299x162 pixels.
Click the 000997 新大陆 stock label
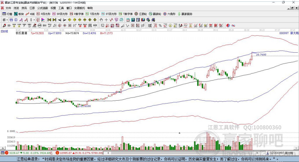[x=289, y=33]
